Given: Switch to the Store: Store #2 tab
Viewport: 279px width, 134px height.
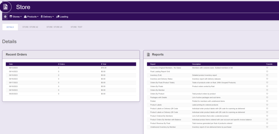Looking at the screenshot, I should tap(30, 27).
